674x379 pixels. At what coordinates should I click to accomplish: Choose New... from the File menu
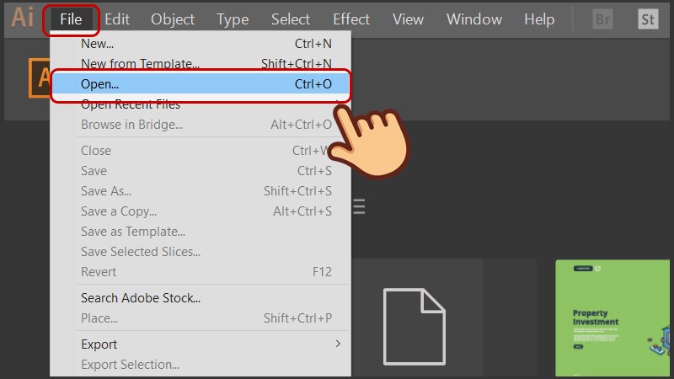click(97, 43)
